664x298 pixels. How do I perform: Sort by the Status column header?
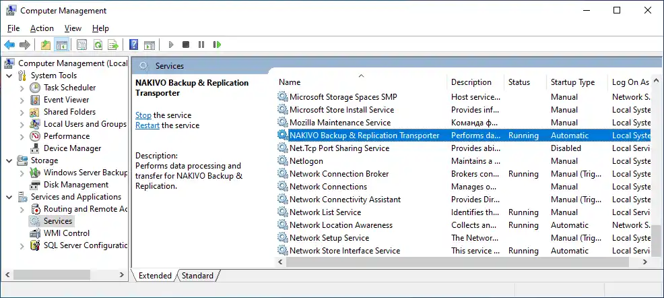525,82
